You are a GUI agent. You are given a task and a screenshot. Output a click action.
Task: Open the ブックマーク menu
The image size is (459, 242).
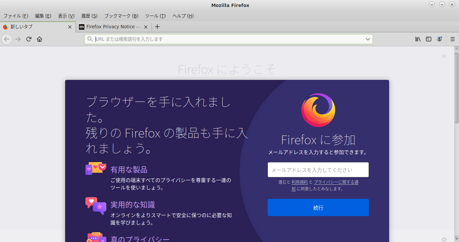(121, 16)
